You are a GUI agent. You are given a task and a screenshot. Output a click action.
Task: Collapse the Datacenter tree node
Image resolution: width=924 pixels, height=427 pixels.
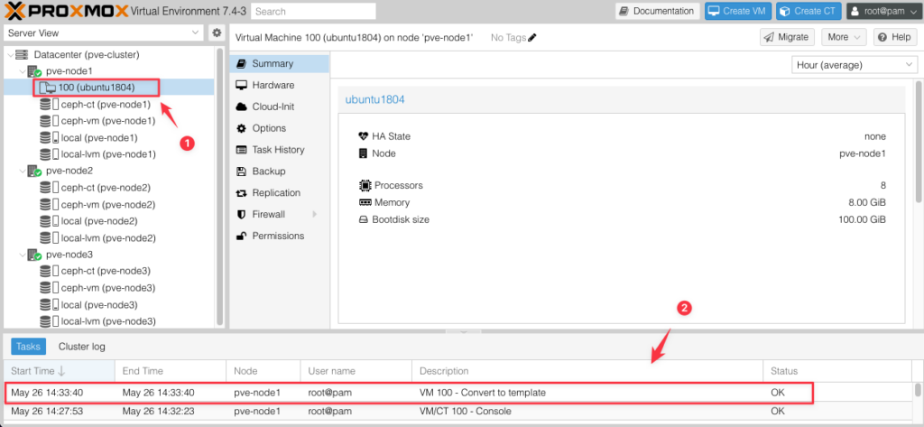click(x=9, y=55)
